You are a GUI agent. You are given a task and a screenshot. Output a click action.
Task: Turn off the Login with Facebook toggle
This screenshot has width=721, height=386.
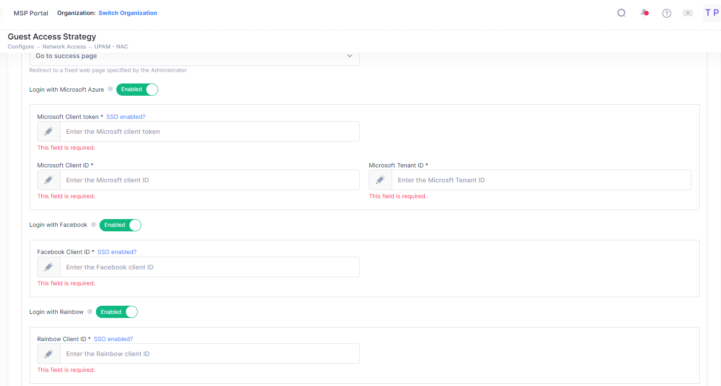[x=120, y=225]
